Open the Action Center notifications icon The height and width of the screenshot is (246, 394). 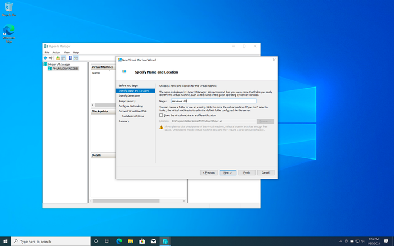[386, 242]
